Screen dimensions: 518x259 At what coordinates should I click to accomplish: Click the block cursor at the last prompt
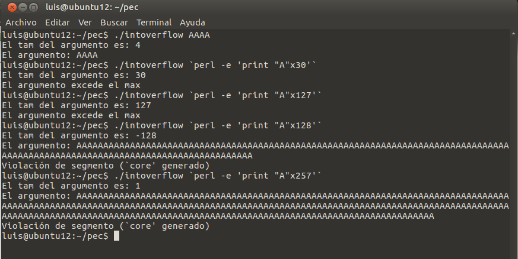pos(116,236)
